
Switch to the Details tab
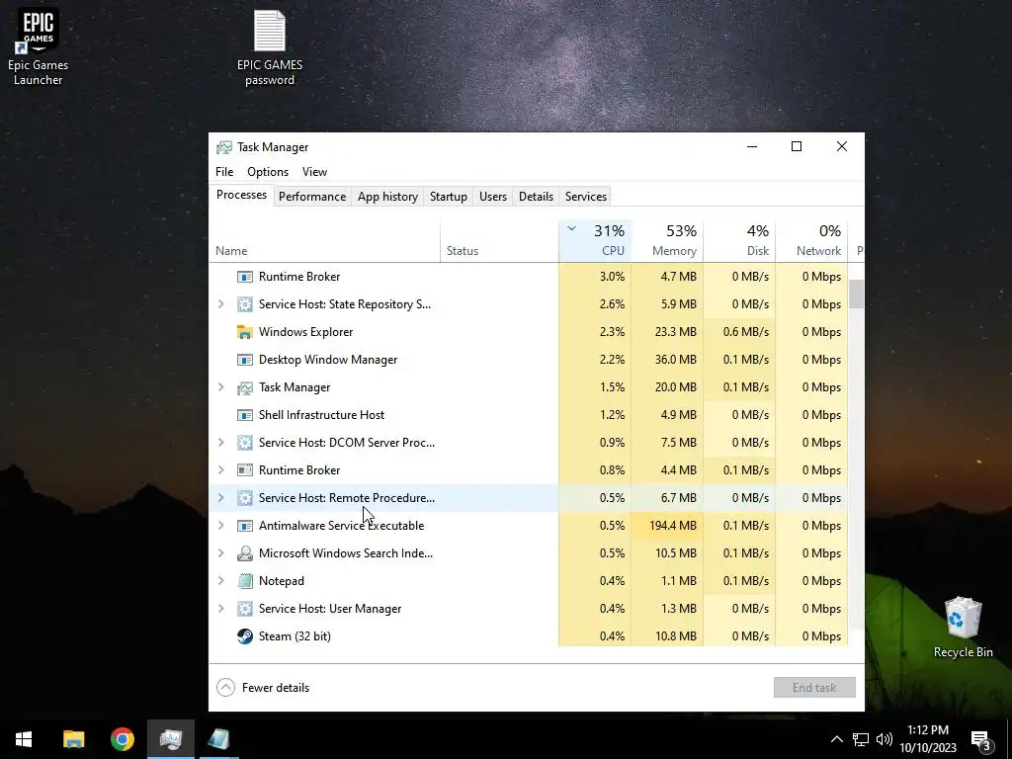537,197
